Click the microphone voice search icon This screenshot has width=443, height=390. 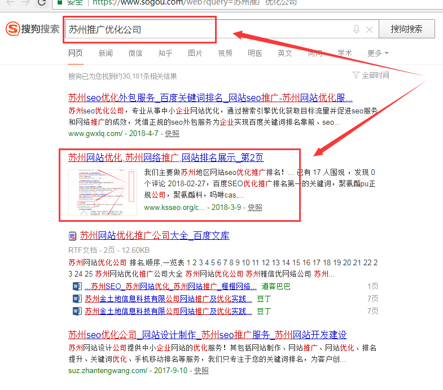[356, 29]
